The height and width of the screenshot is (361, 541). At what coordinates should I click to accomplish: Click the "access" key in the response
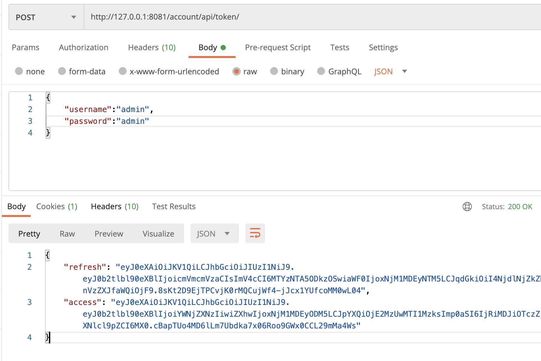click(83, 302)
